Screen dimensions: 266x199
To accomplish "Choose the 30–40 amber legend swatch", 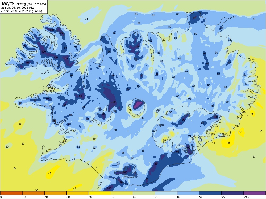I will [78, 193].
